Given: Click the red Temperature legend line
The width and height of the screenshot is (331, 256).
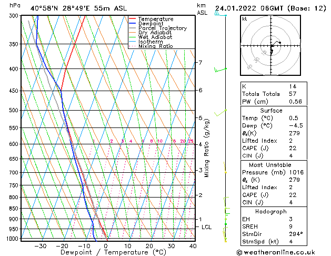Looking at the screenshot, I should pos(132,19).
